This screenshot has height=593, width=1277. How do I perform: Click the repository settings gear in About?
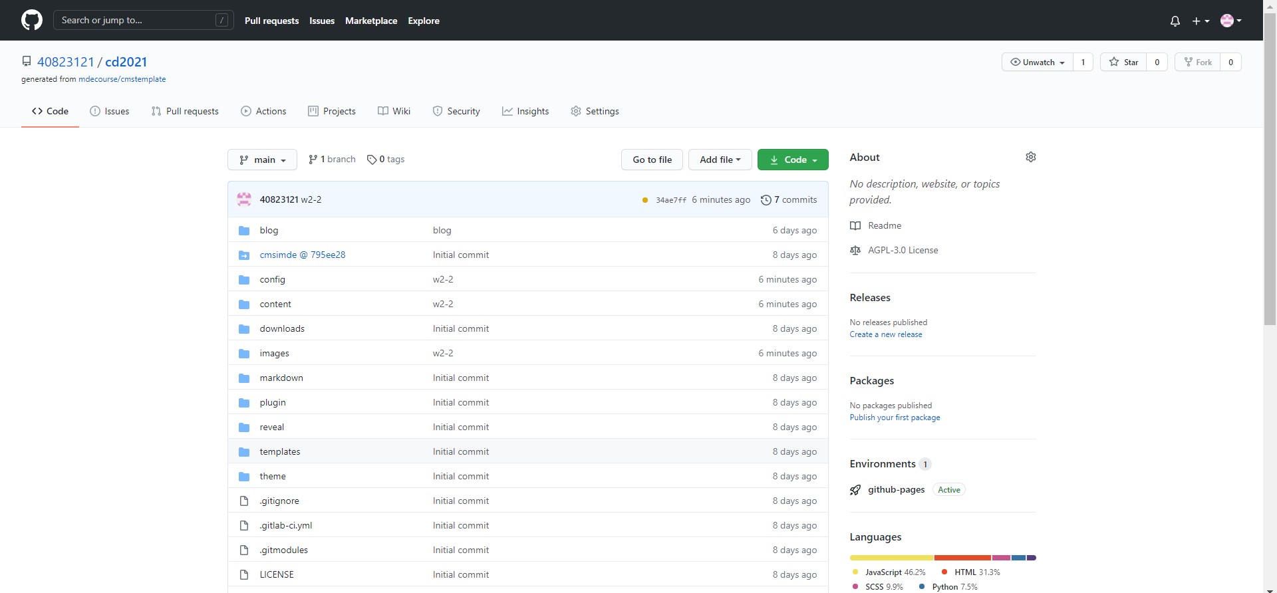1031,157
